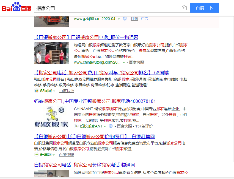
Task: Open 157条评价 reviews link
Action: click(x=144, y=126)
